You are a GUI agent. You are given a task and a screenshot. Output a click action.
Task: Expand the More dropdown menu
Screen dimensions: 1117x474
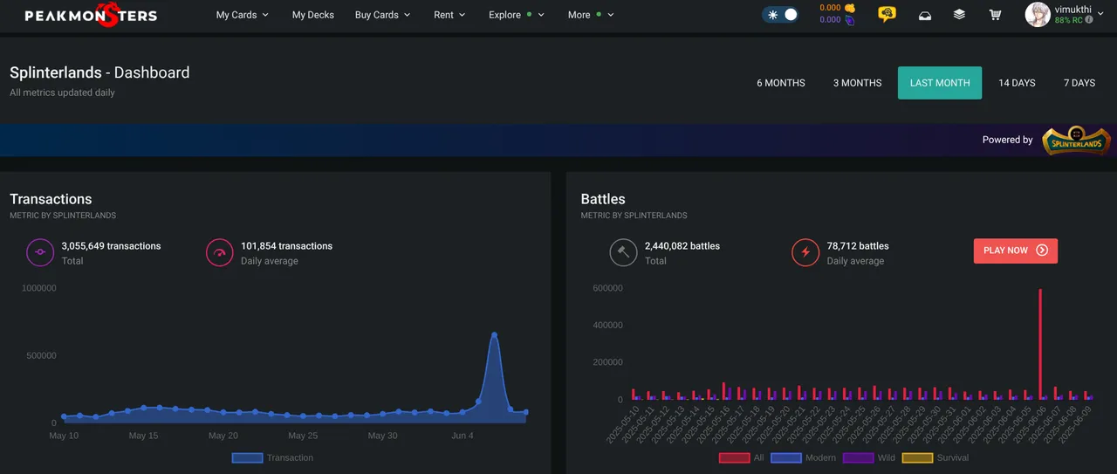click(591, 15)
